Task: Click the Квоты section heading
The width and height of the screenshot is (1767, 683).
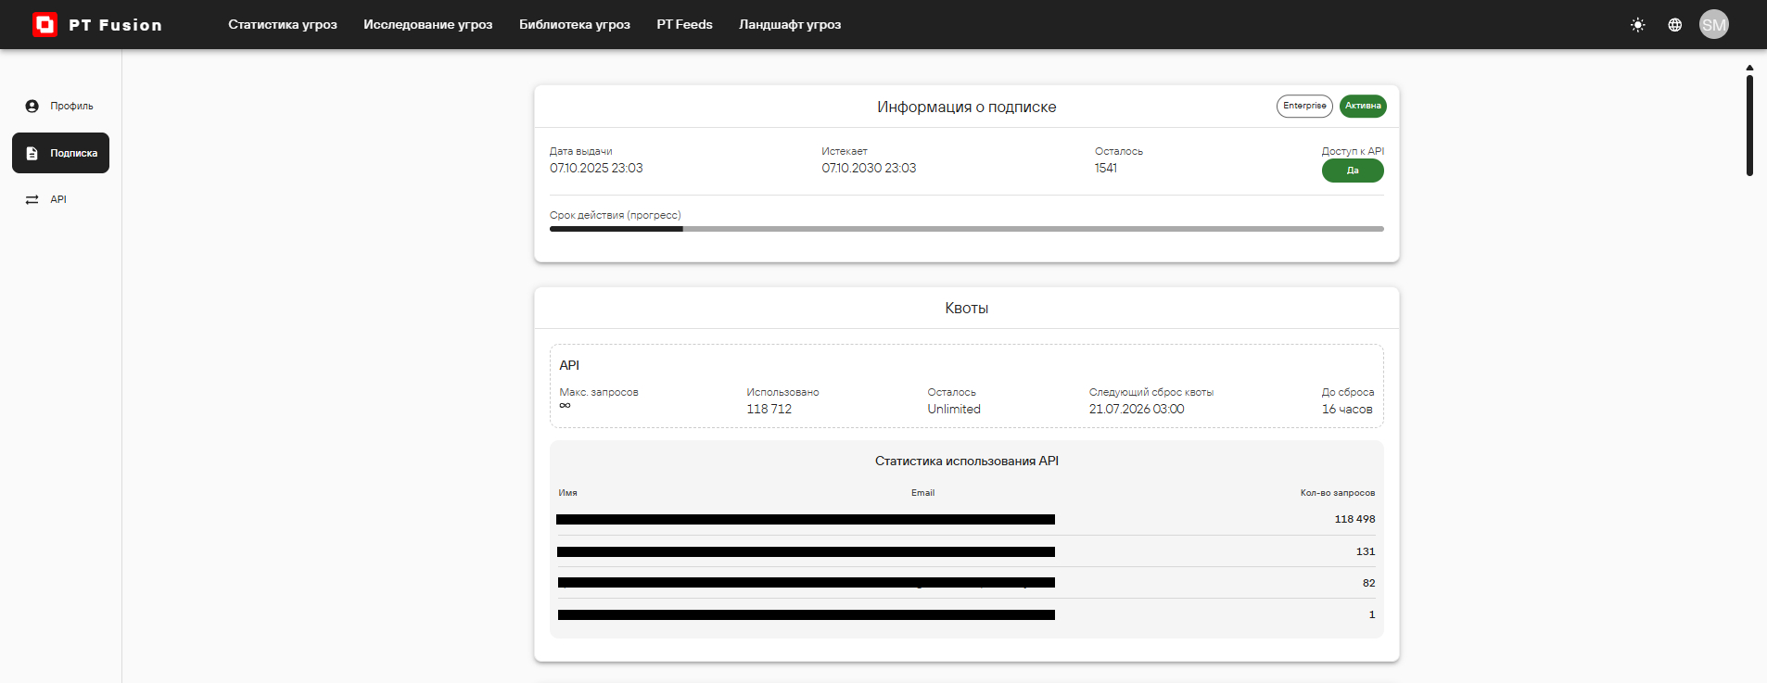Action: click(x=967, y=308)
